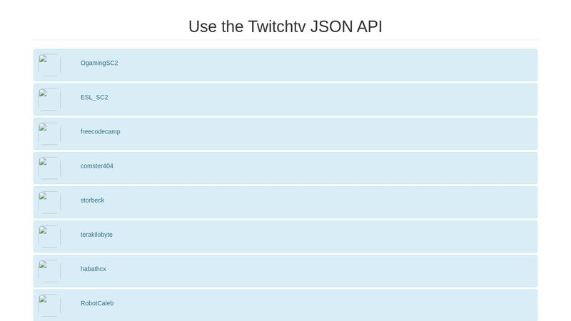Image resolution: width=571 pixels, height=321 pixels.
Task: Click the terakilobyte channel avatar image
Action: coord(49,237)
